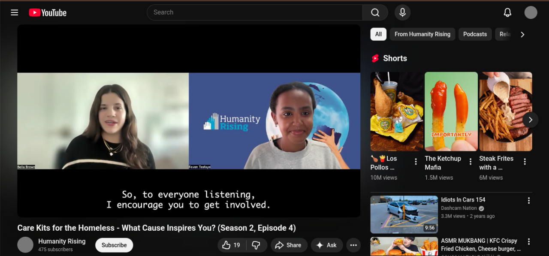549x256 pixels.
Task: Open the Ask AI button
Action: (x=327, y=245)
